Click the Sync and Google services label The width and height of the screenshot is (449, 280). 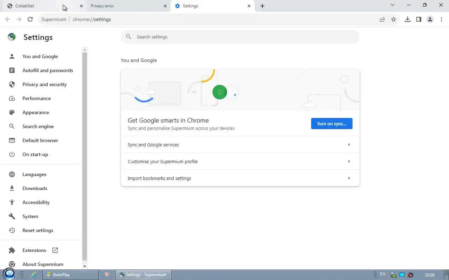(x=153, y=145)
